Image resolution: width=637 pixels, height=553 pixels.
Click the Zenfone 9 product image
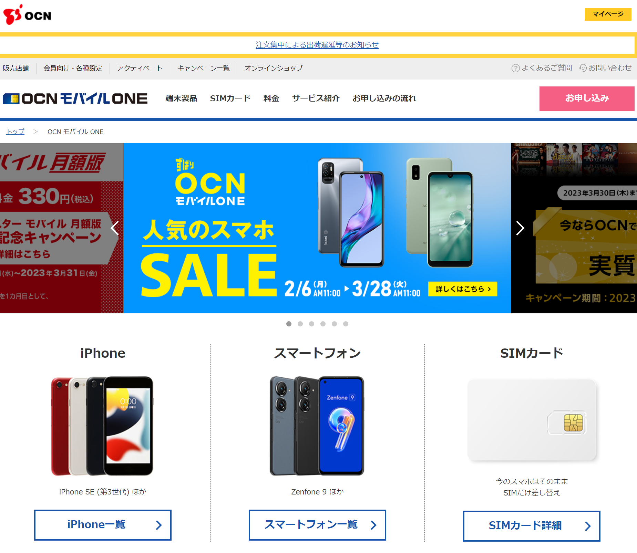point(317,426)
